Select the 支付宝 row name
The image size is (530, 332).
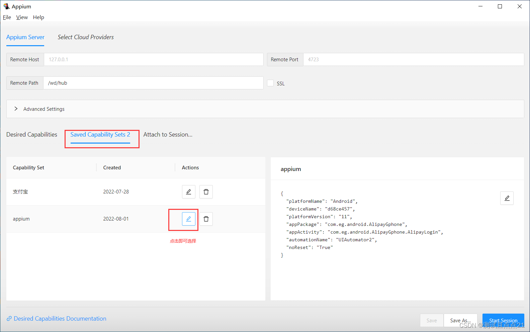coord(20,192)
